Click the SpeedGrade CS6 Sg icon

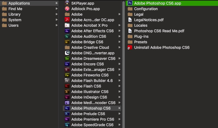click(x=67, y=125)
